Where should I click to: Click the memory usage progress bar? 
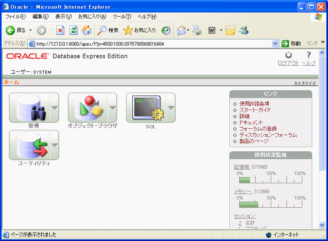pyautogui.click(x=271, y=204)
